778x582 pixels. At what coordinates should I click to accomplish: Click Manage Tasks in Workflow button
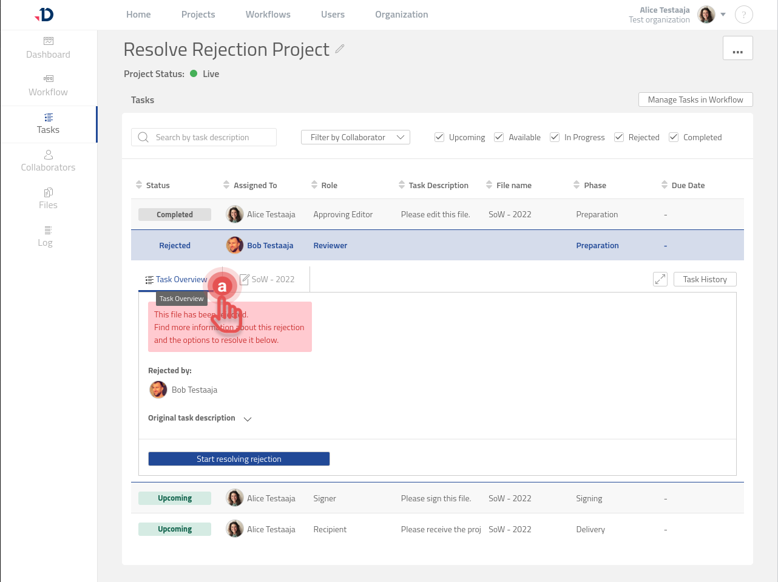click(x=695, y=100)
